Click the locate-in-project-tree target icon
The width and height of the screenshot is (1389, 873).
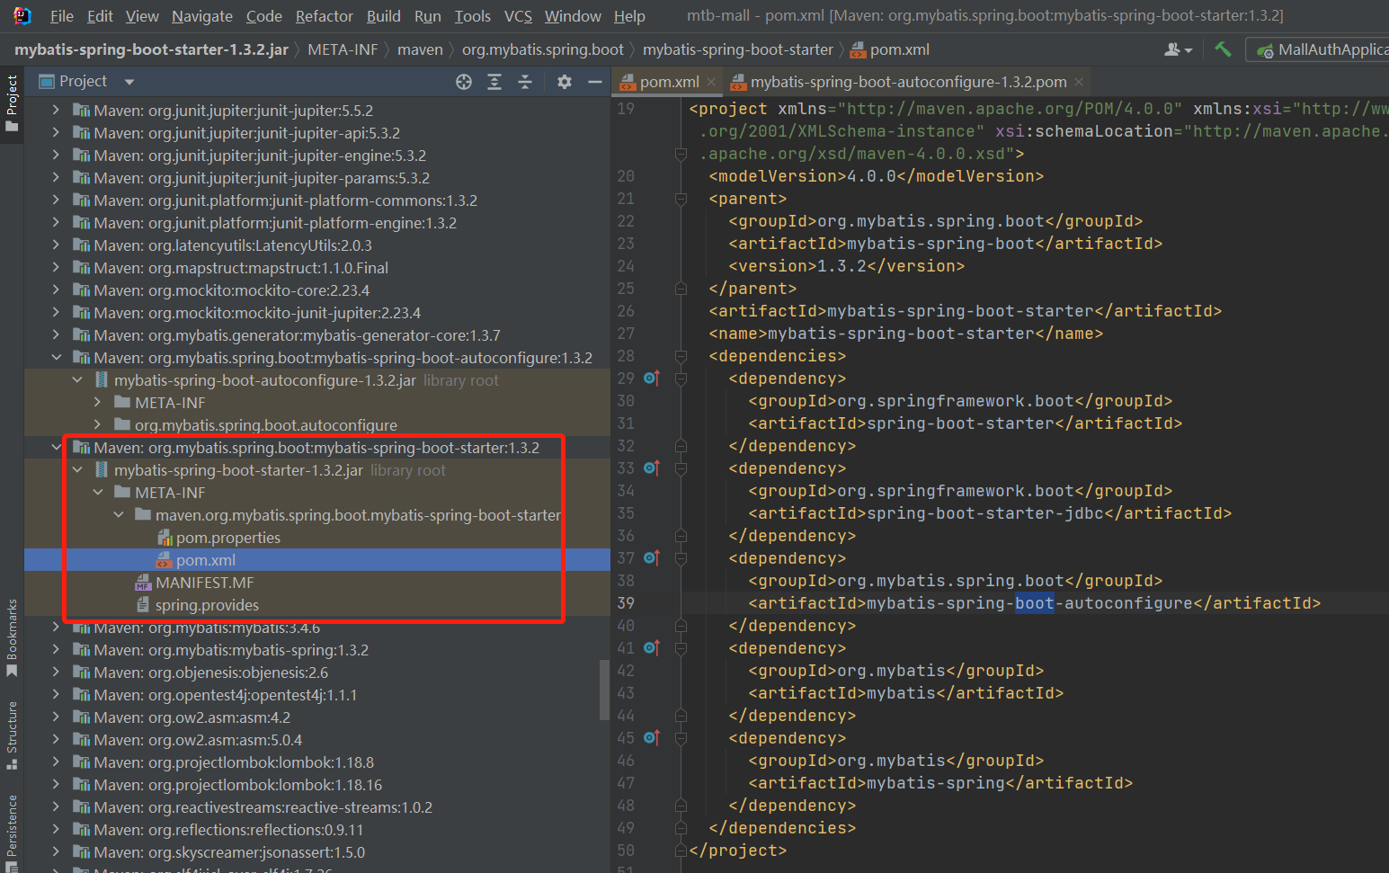point(464,82)
